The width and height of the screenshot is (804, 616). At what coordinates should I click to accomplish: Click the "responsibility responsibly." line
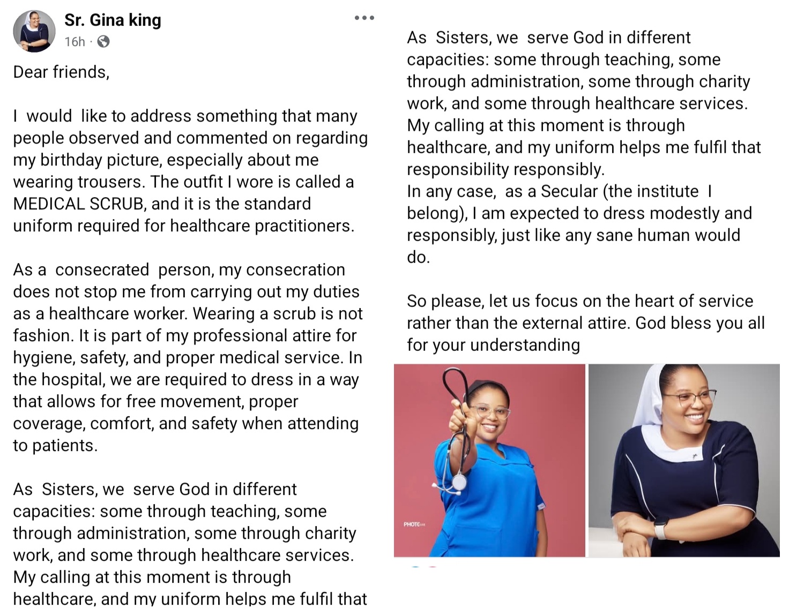(505, 169)
